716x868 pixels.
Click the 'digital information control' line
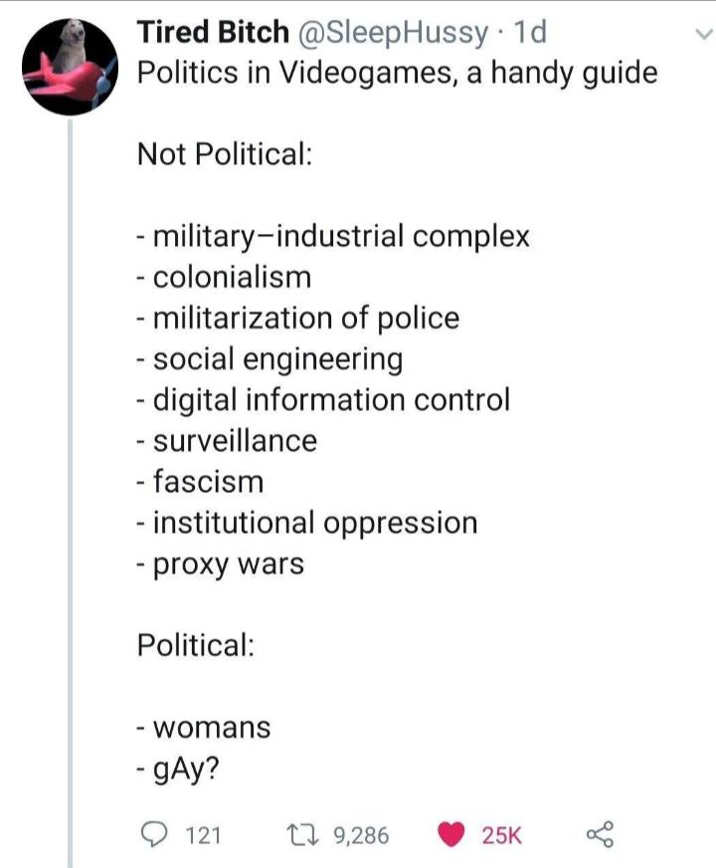(x=324, y=400)
